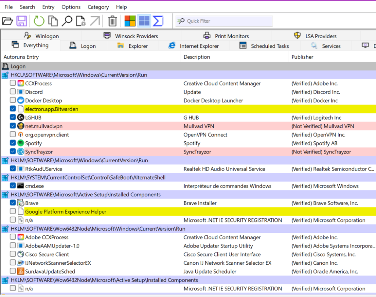The height and width of the screenshot is (297, 376).
Task: Check the AdobeAAMUpdater-1.0 checkbox
Action: click(13, 246)
